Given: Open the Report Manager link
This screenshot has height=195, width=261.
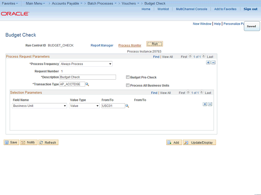Looking at the screenshot, I should [102, 45].
